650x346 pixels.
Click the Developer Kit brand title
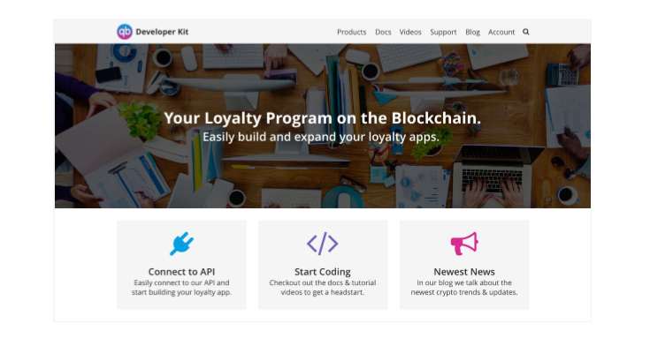pyautogui.click(x=162, y=32)
